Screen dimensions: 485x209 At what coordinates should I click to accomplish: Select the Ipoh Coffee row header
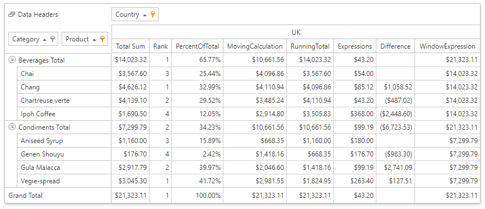coord(64,114)
